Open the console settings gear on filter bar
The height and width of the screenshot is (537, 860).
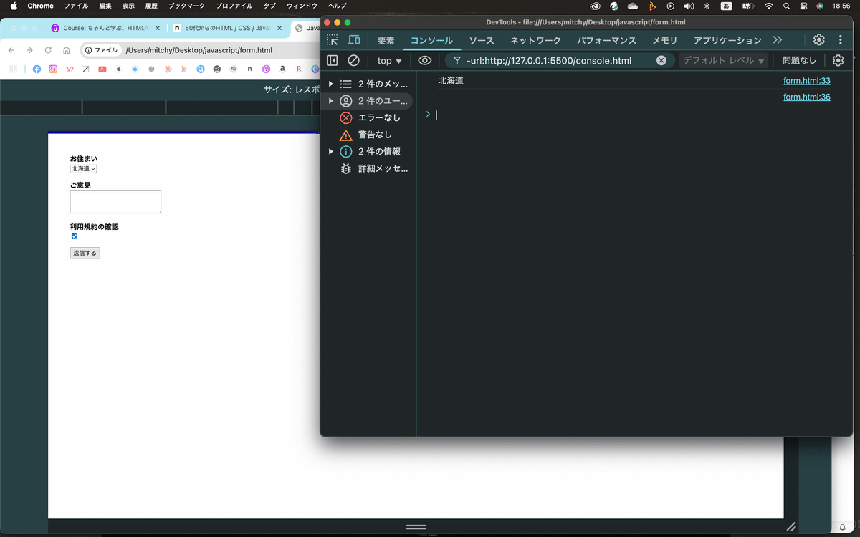pyautogui.click(x=838, y=60)
